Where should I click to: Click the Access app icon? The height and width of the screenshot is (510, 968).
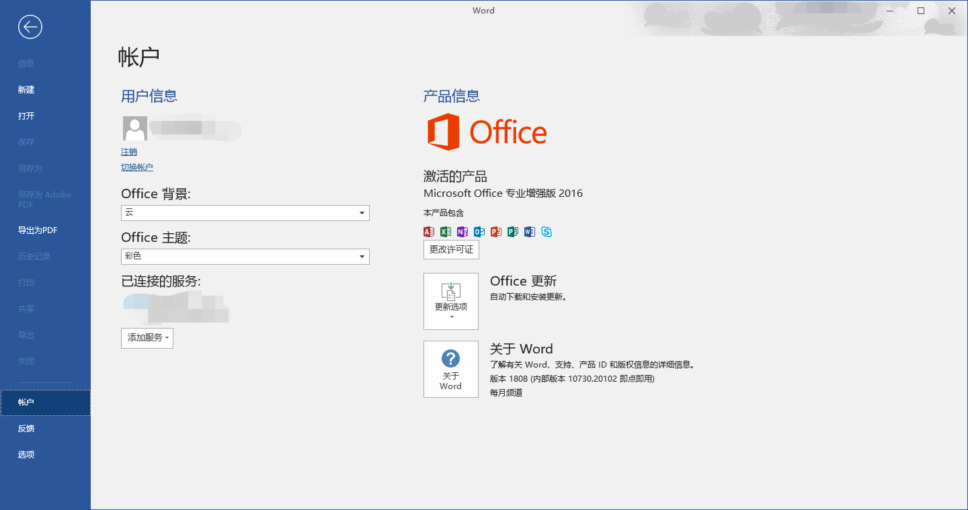pyautogui.click(x=429, y=232)
